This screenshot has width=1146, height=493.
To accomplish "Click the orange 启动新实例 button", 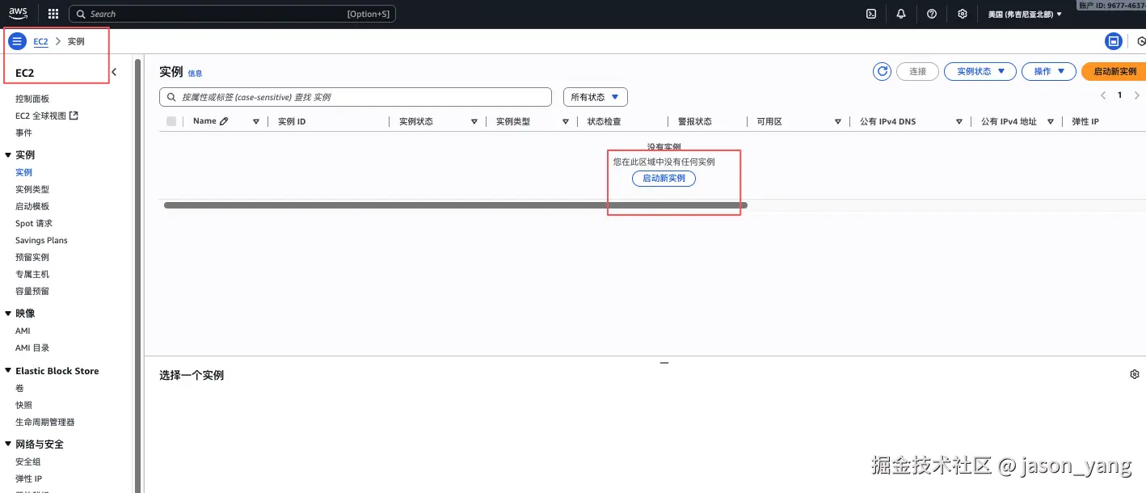I will pos(1114,71).
